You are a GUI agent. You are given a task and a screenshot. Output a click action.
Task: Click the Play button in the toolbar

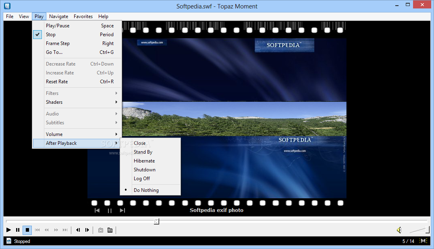tap(8, 230)
